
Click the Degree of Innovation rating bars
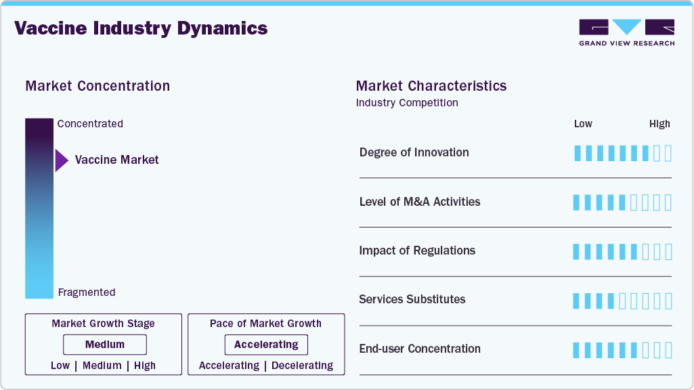[622, 153]
